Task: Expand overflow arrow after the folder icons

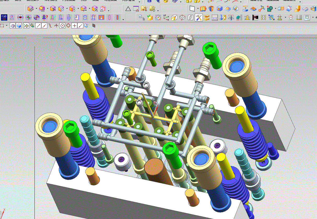Action: tap(158, 11)
